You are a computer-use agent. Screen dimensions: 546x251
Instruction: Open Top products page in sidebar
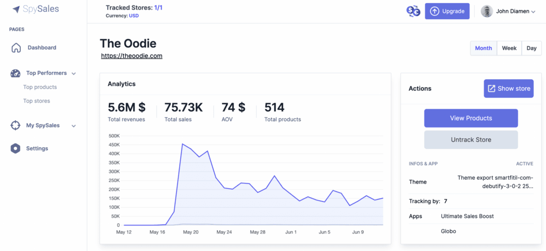click(40, 87)
